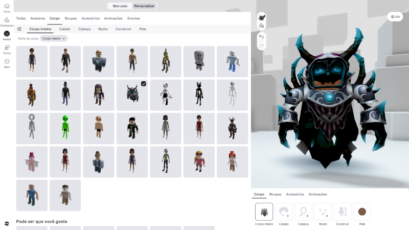Equip the yellow striped shirt boy bundle

click(x=132, y=61)
